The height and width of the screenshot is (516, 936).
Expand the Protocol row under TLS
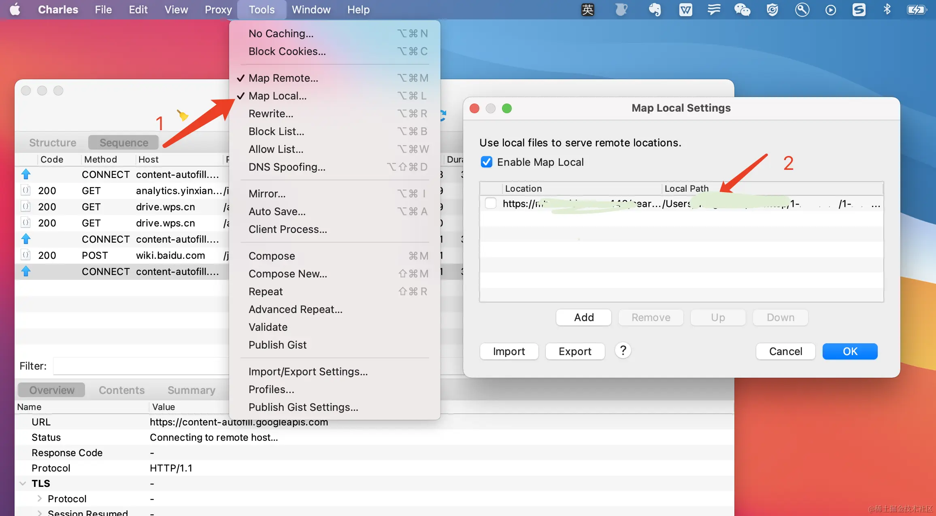39,499
